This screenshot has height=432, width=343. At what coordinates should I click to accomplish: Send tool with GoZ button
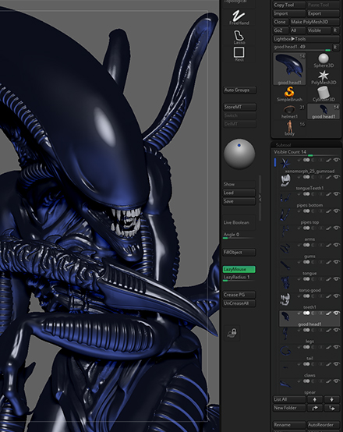click(281, 30)
